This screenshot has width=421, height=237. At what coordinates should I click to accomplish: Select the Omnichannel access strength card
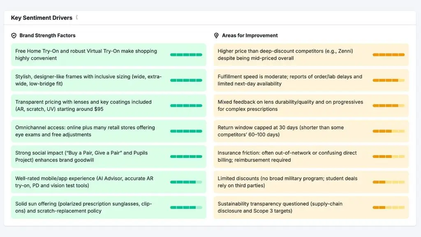point(109,131)
